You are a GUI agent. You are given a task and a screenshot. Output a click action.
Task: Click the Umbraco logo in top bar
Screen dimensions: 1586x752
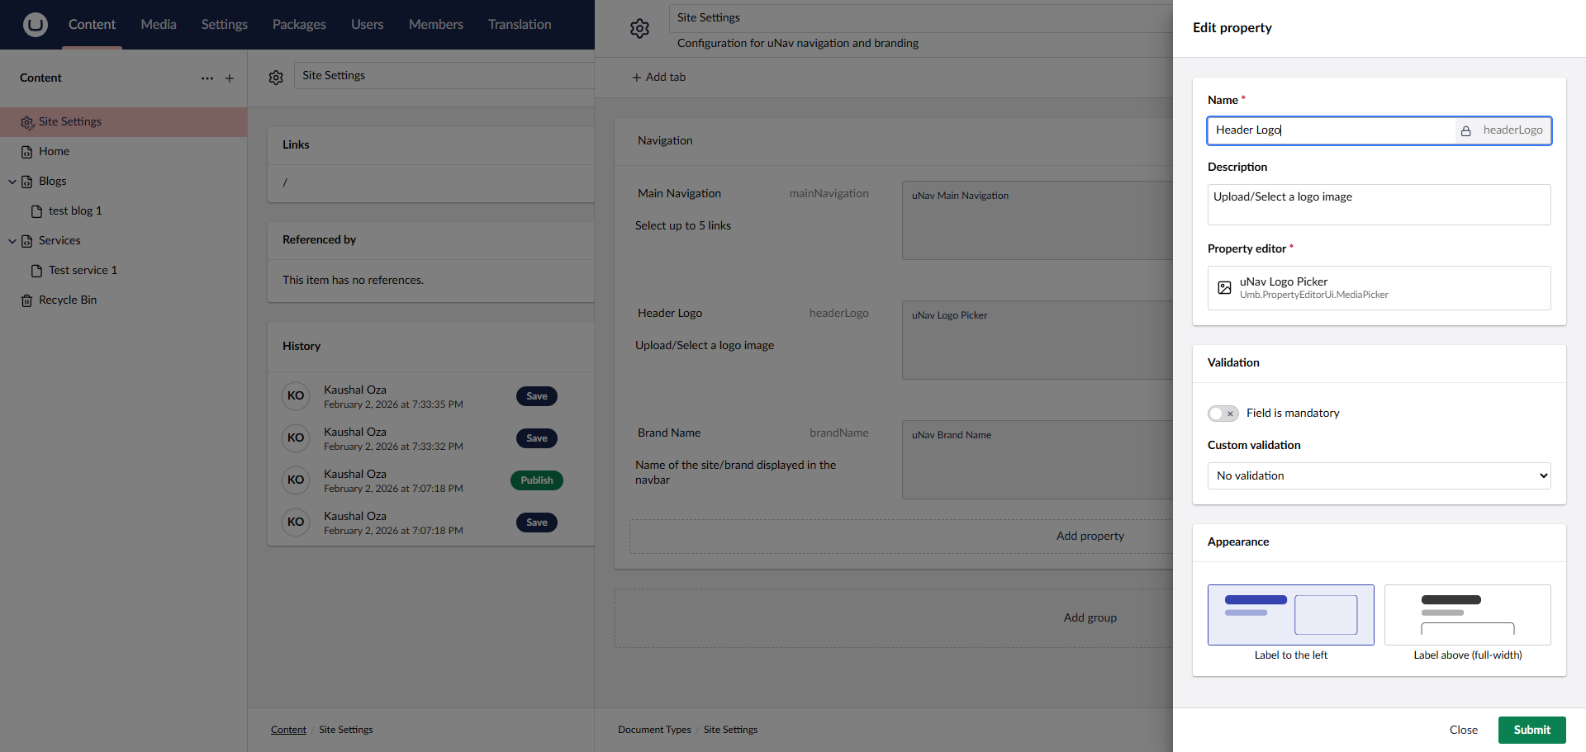tap(35, 25)
